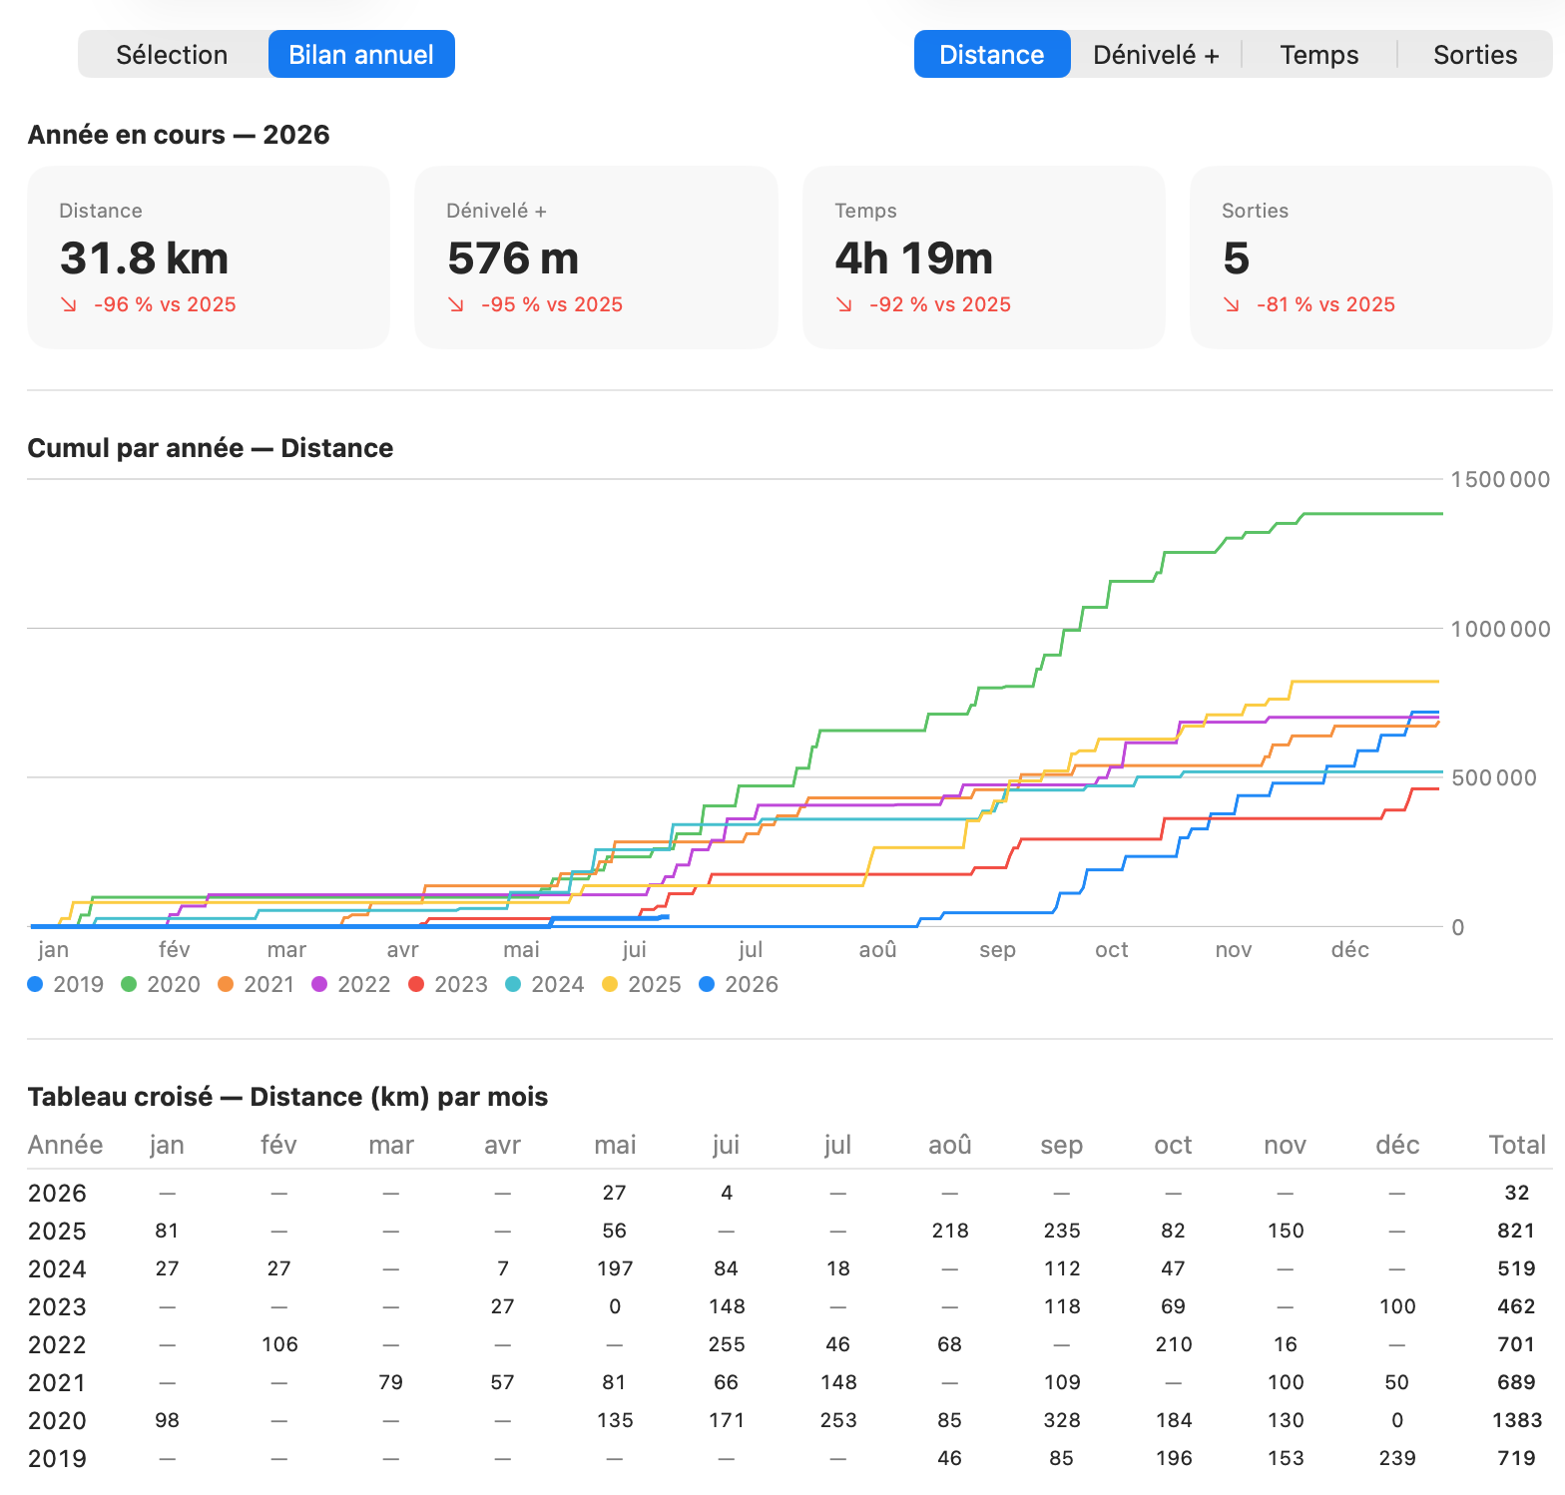This screenshot has height=1495, width=1565.
Task: Click the down-arrow trend icon on Temps card
Action: click(844, 304)
